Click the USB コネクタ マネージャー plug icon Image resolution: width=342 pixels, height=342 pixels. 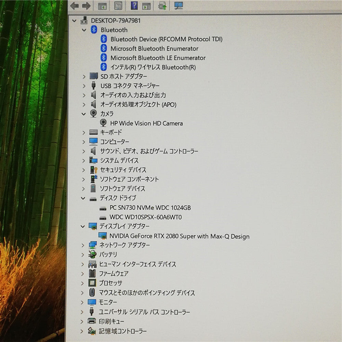[94, 85]
